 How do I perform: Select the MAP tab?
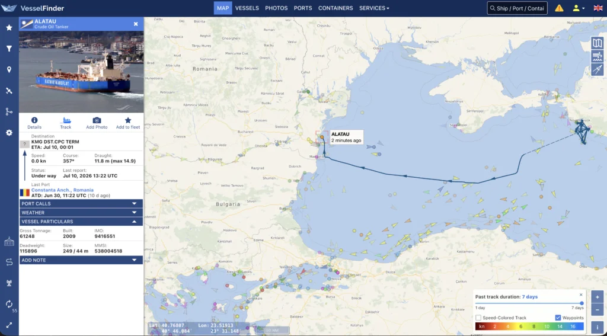point(223,8)
